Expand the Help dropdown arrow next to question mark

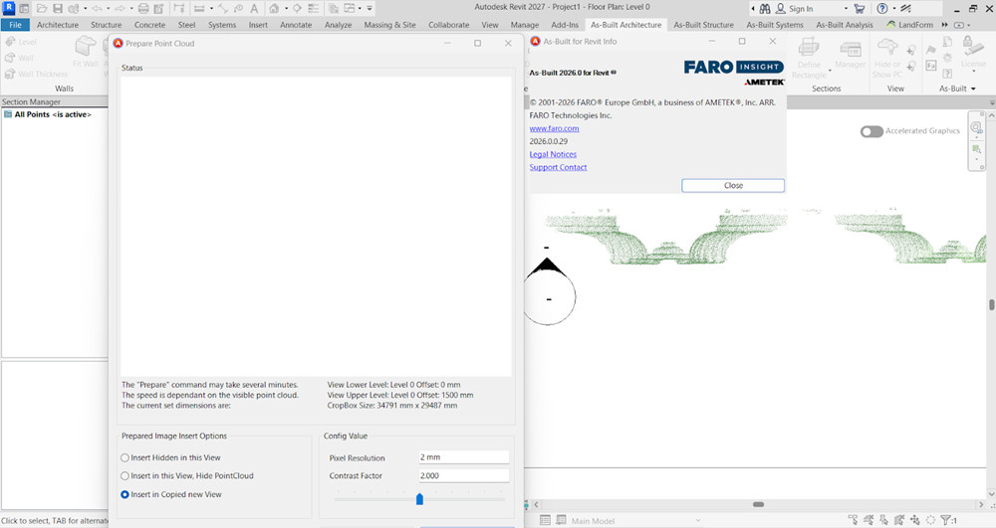point(894,9)
